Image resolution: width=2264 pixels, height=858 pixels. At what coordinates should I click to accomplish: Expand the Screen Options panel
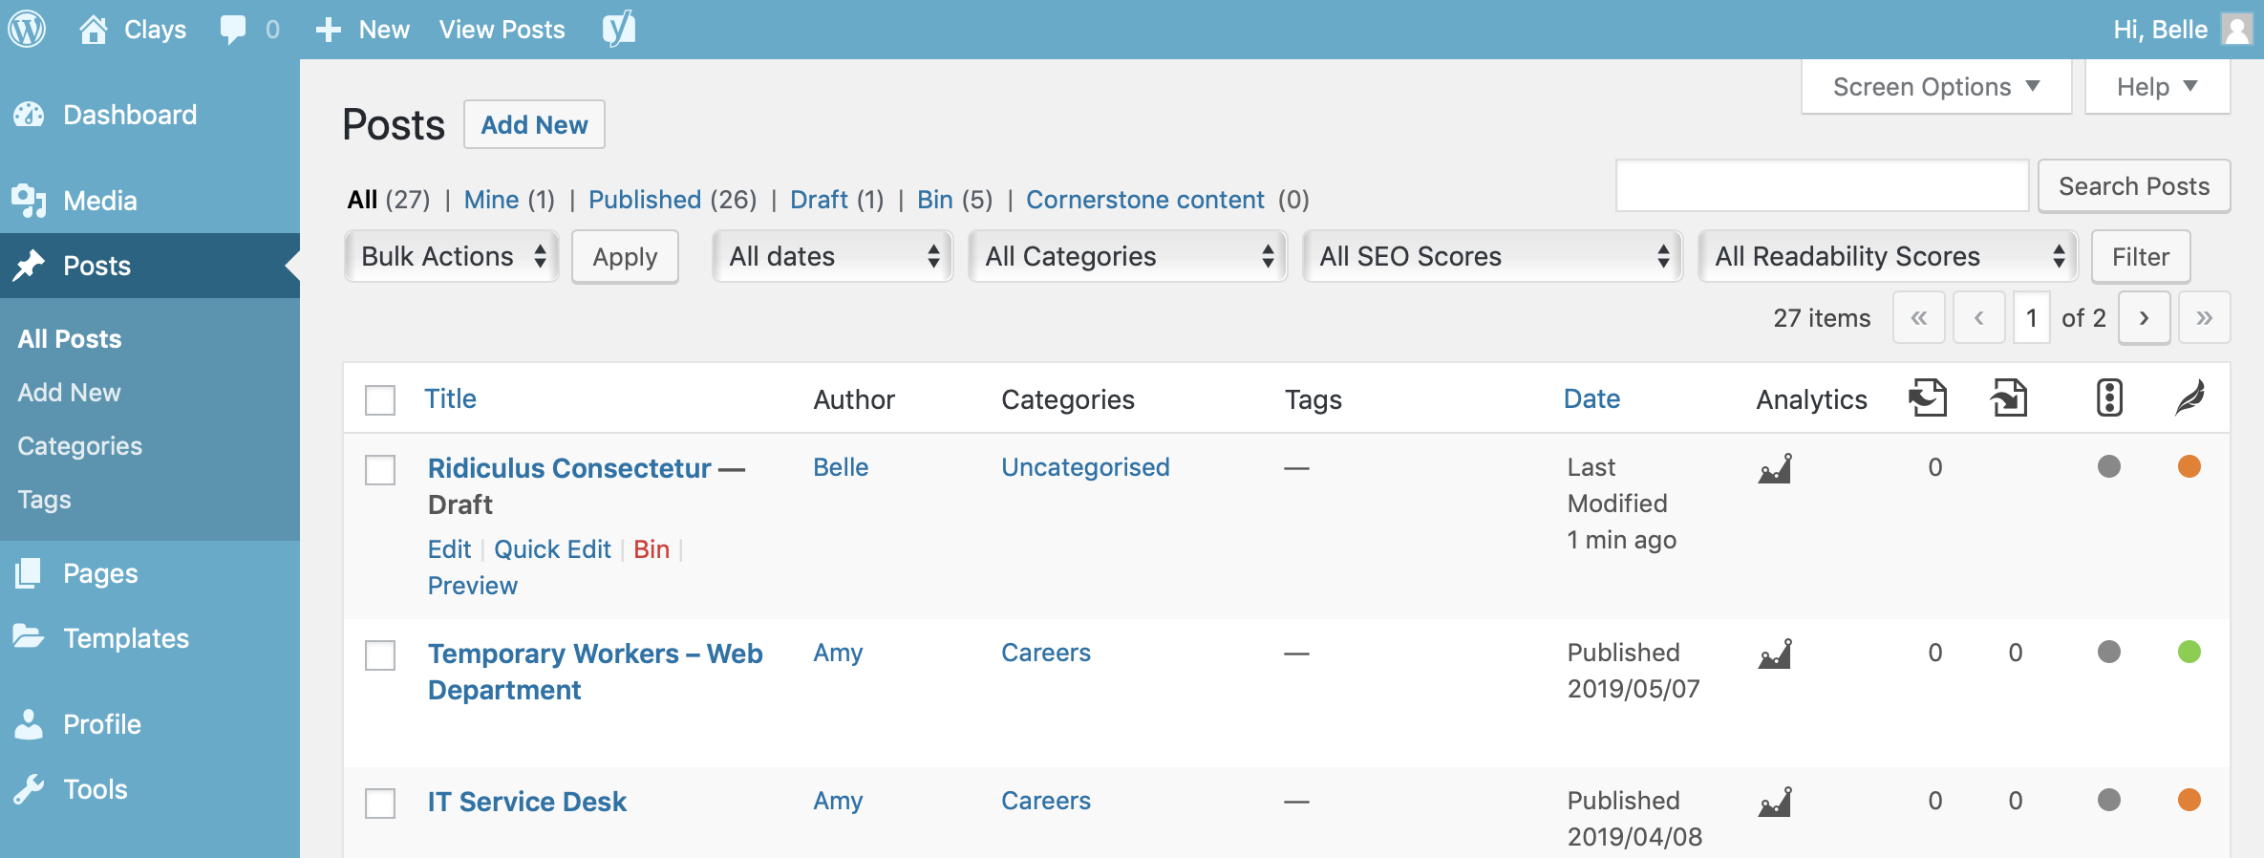(1936, 87)
